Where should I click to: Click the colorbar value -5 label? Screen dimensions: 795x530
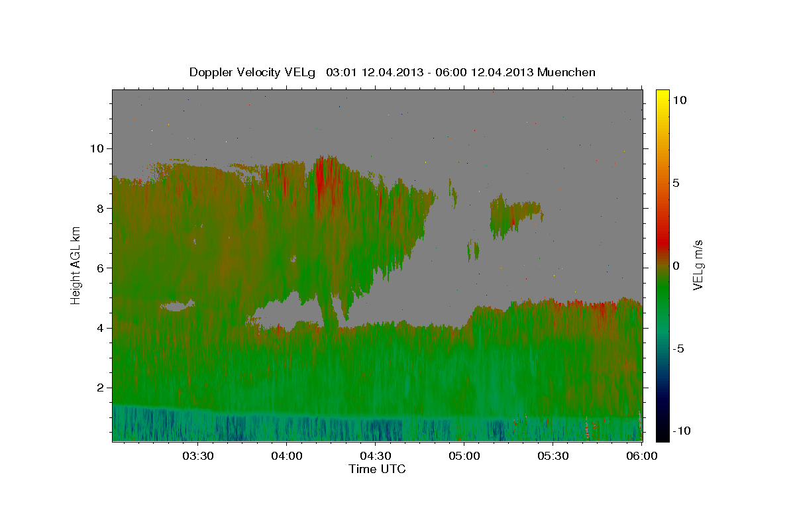pyautogui.click(x=679, y=348)
